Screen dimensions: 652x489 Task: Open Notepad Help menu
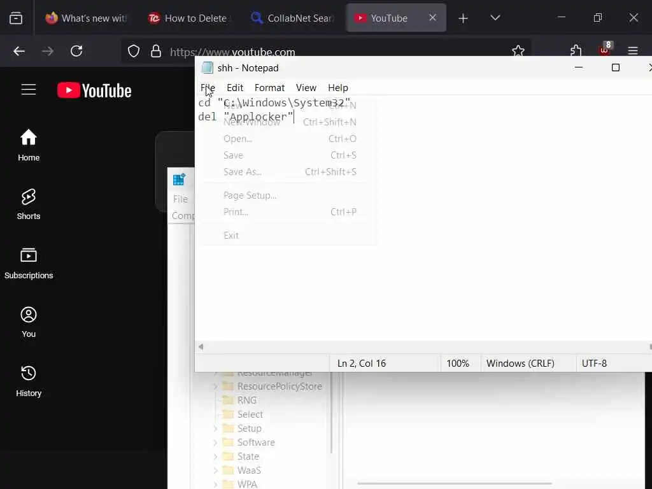[338, 88]
